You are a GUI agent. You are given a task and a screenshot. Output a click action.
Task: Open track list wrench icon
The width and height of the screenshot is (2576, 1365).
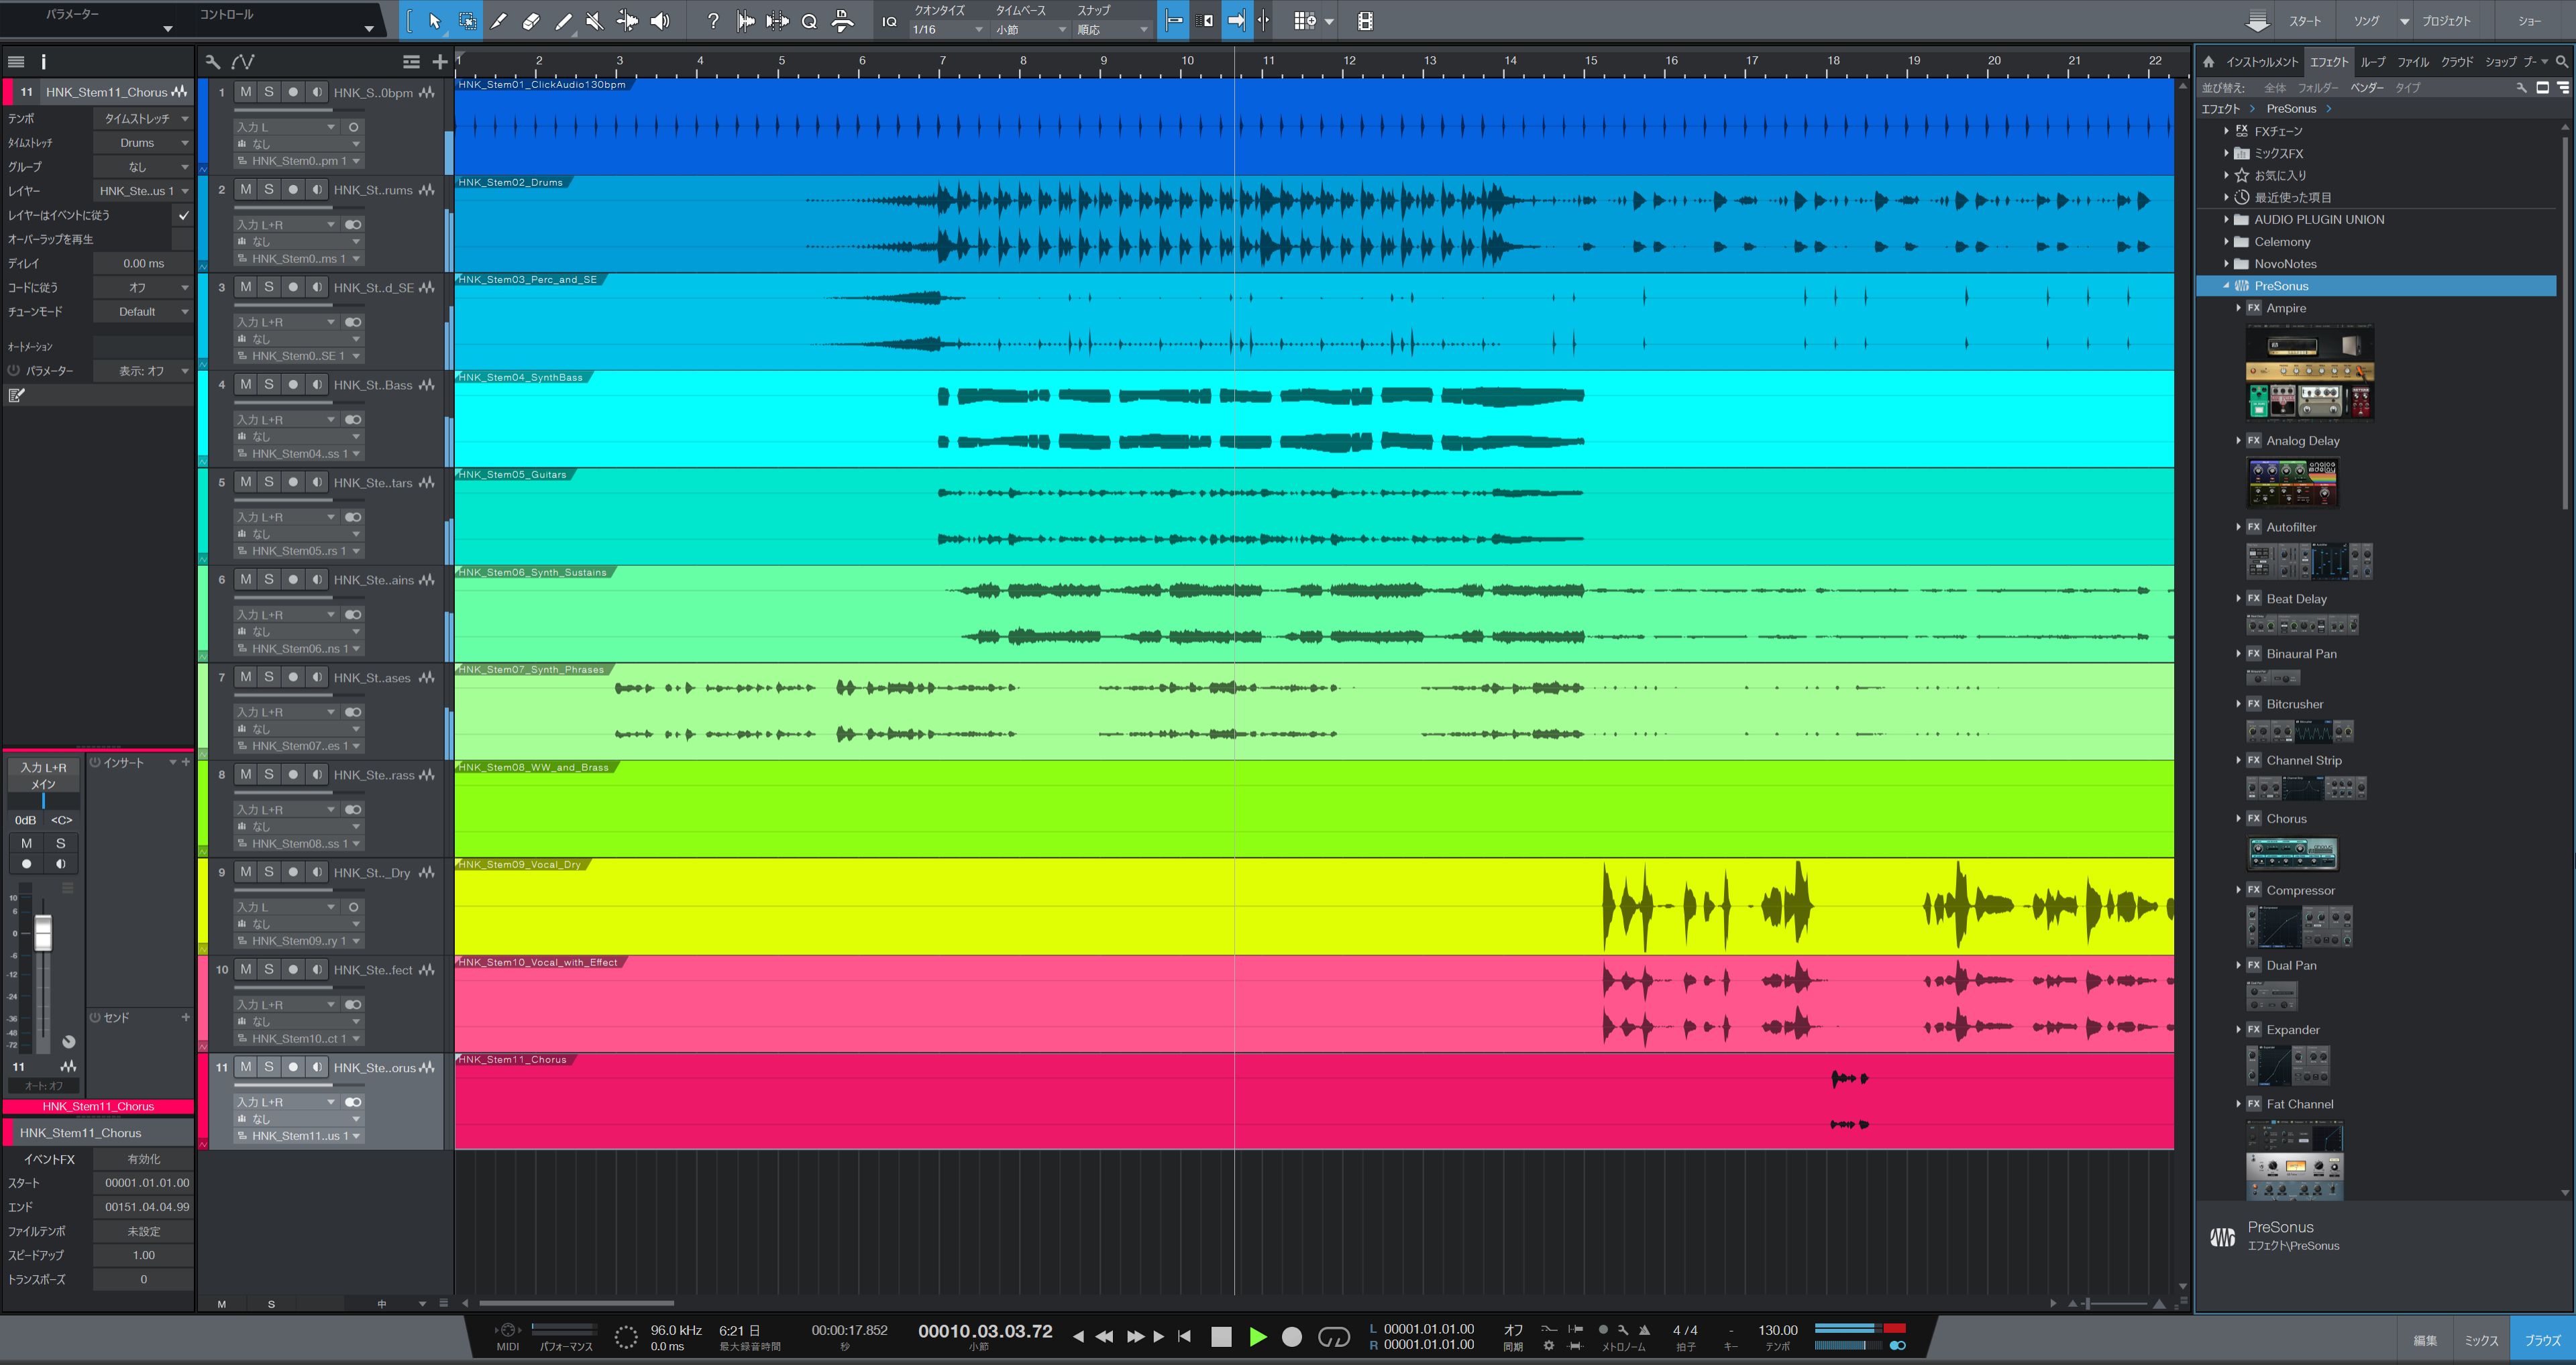coord(212,62)
